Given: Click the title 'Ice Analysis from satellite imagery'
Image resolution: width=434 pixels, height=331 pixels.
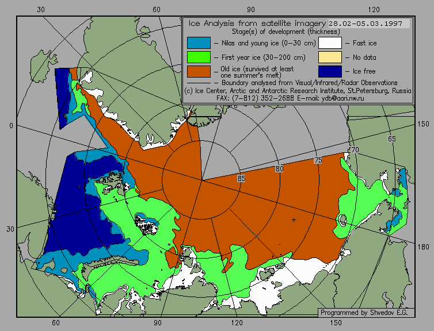Looking at the screenshot, I should pyautogui.click(x=257, y=24).
